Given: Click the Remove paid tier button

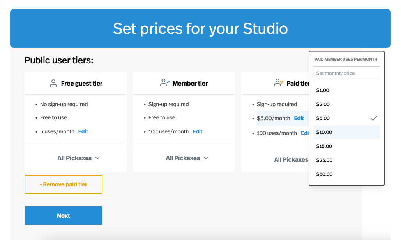Looking at the screenshot, I should click(64, 184).
